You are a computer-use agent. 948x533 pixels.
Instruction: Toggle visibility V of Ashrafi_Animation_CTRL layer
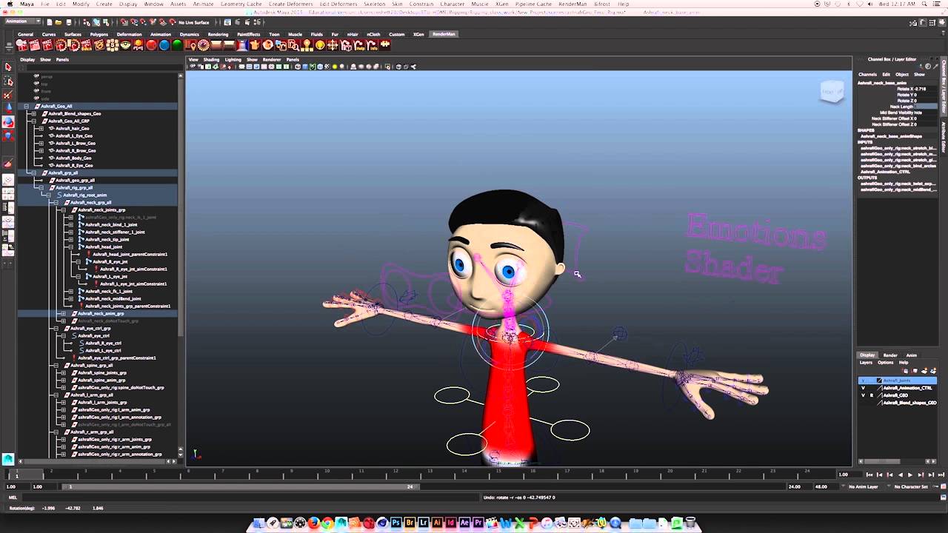click(863, 388)
